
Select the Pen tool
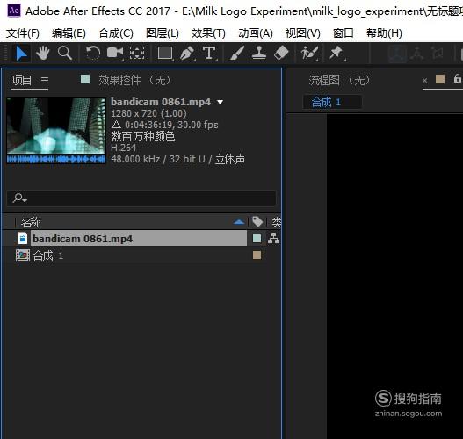(187, 54)
